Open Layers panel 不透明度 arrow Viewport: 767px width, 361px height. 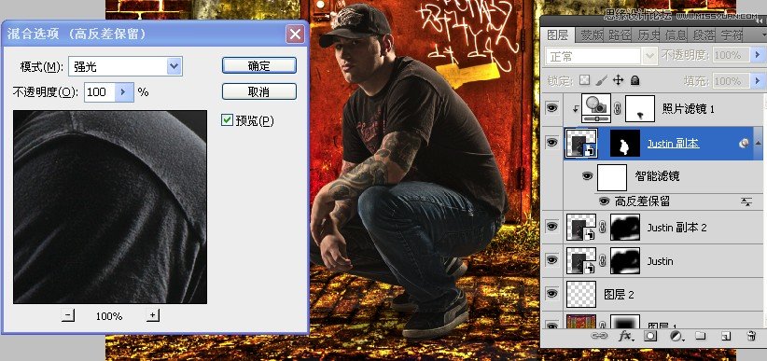click(758, 55)
